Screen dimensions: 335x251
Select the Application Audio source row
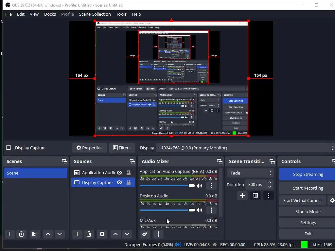[x=103, y=173]
